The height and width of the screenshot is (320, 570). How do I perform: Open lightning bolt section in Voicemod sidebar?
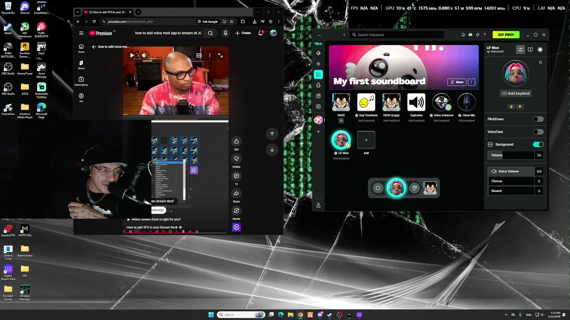point(318,64)
